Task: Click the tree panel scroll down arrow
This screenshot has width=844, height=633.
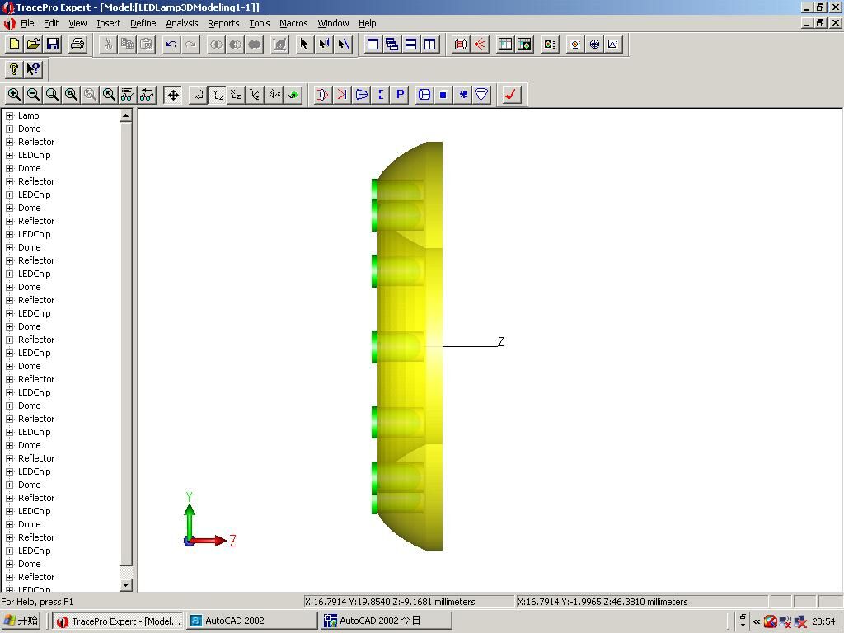Action: (125, 585)
